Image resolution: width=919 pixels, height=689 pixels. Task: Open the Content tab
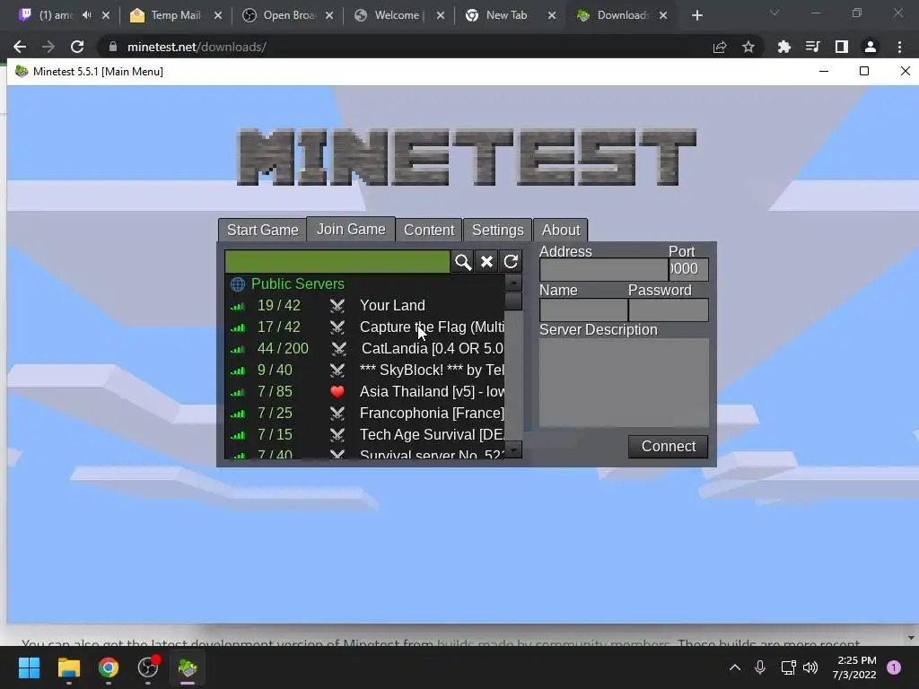point(429,231)
